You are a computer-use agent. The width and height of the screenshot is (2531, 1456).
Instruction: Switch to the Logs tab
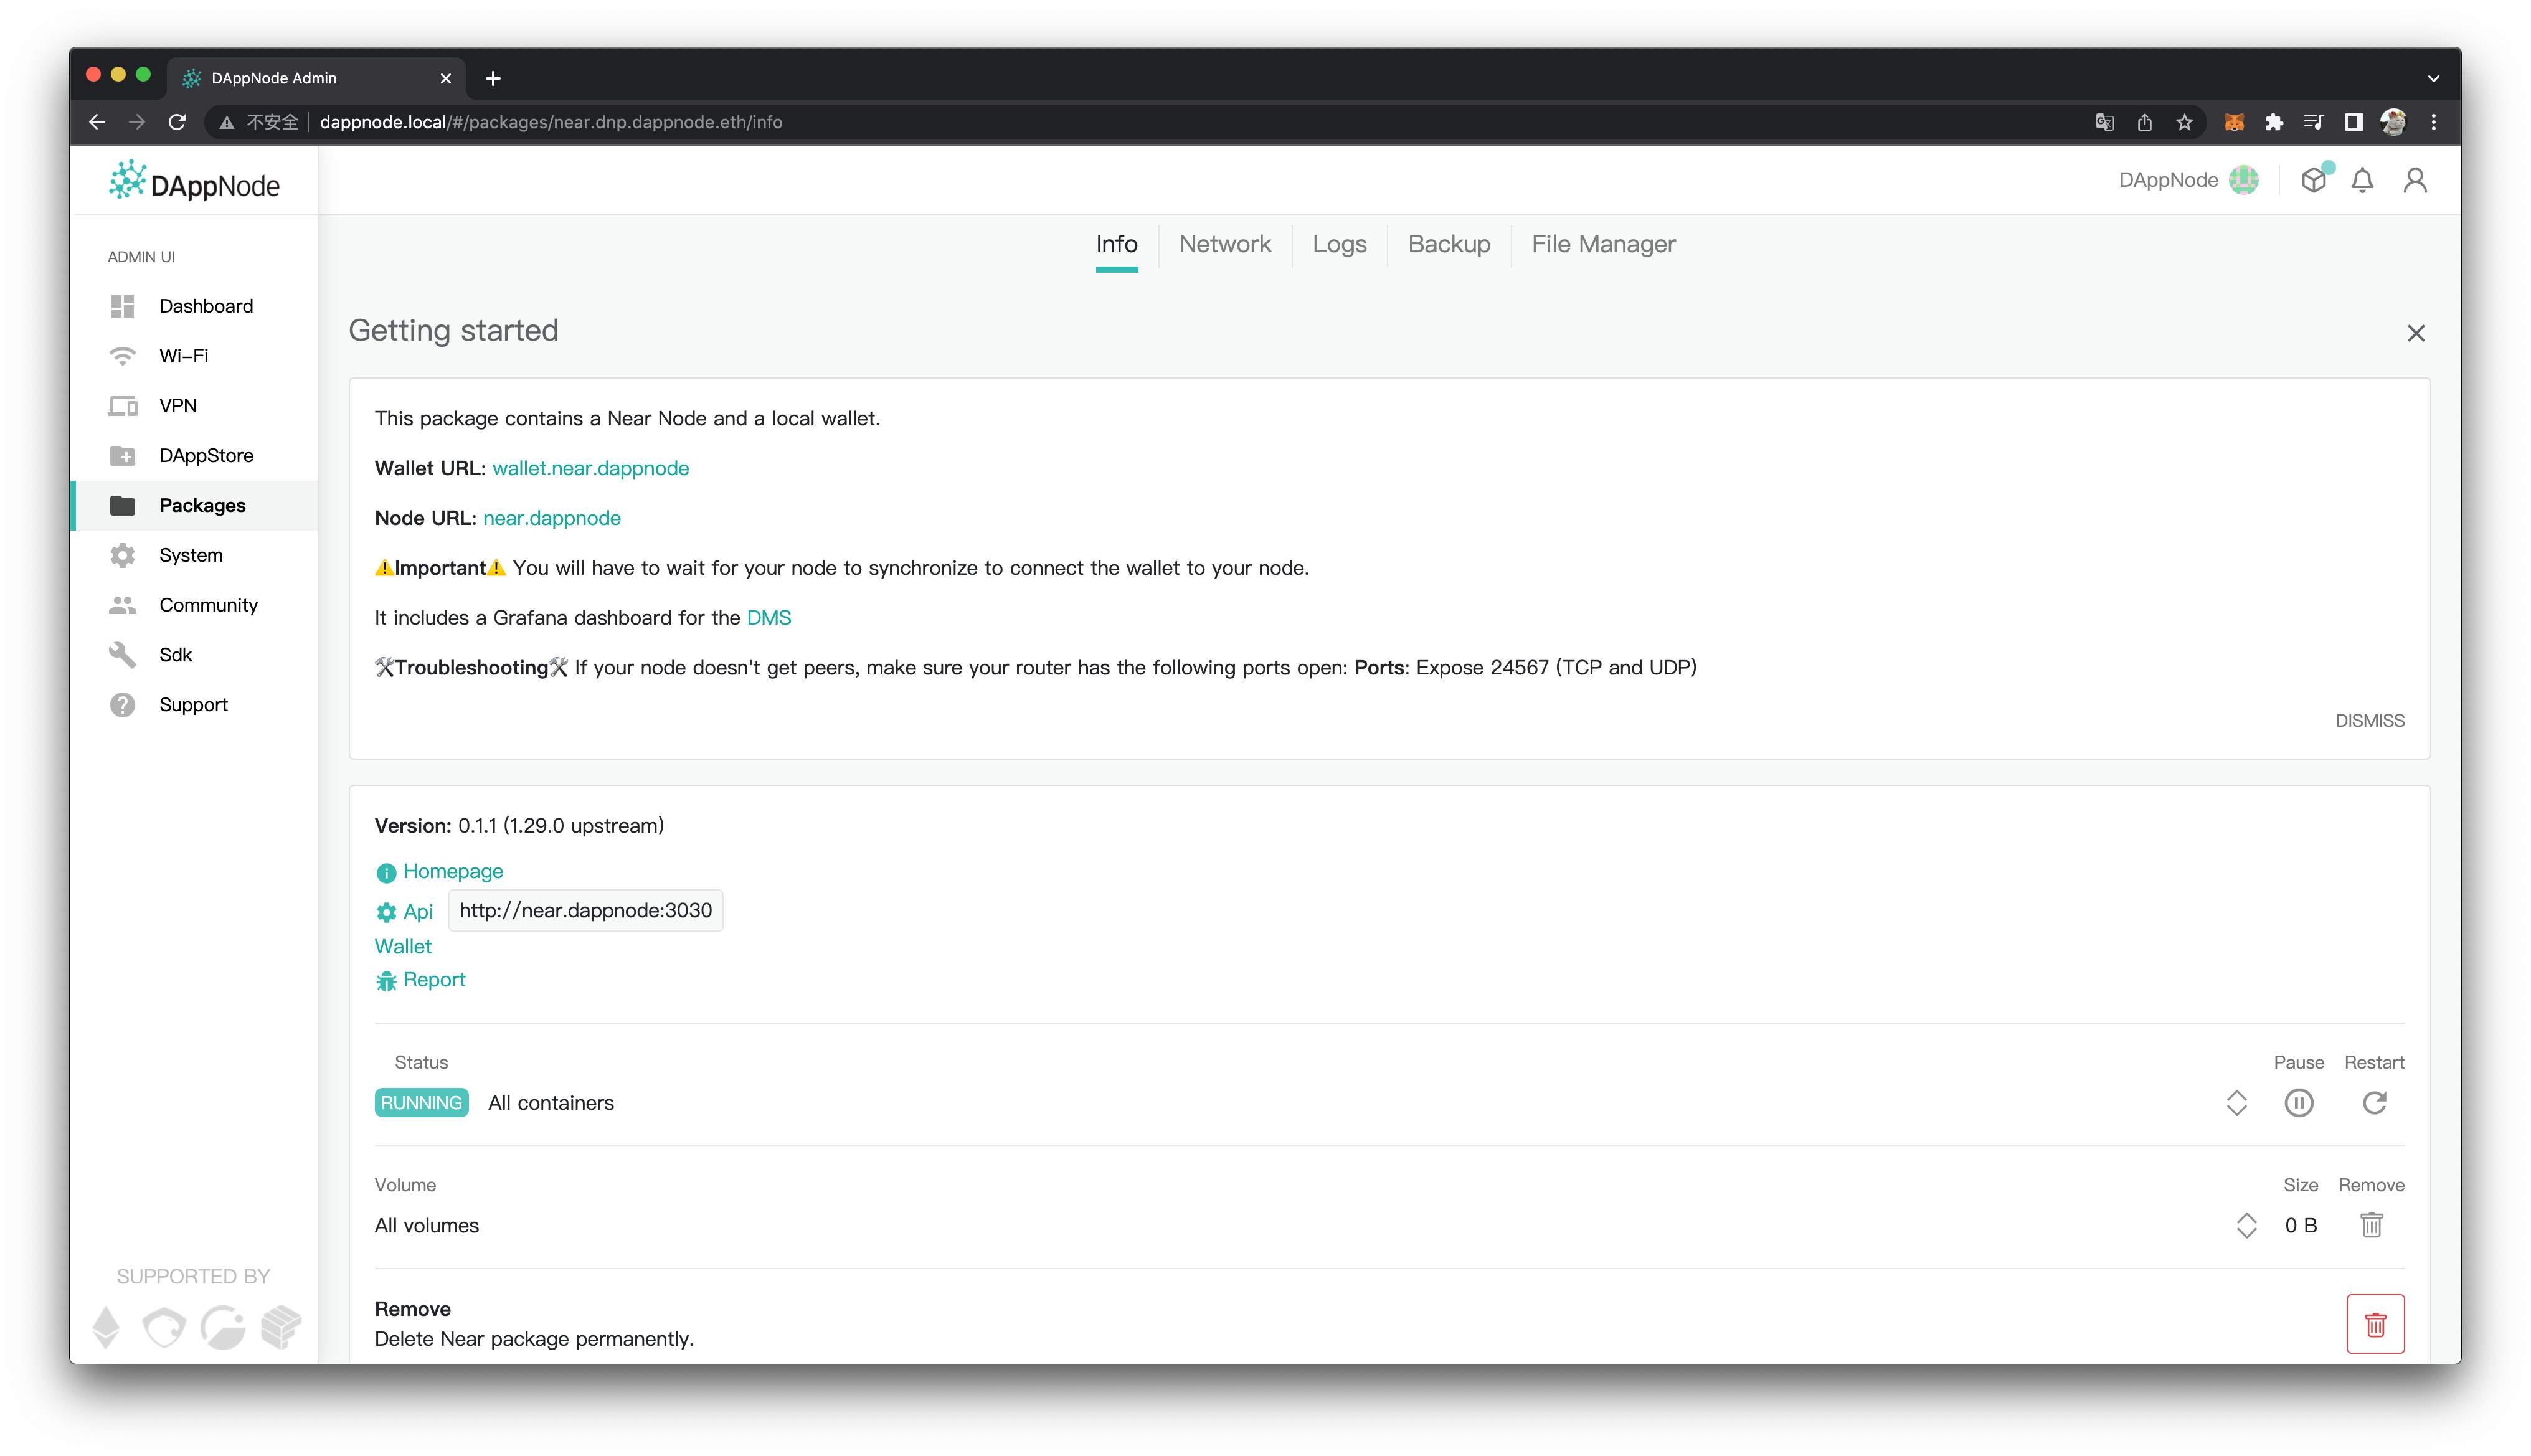point(1339,245)
